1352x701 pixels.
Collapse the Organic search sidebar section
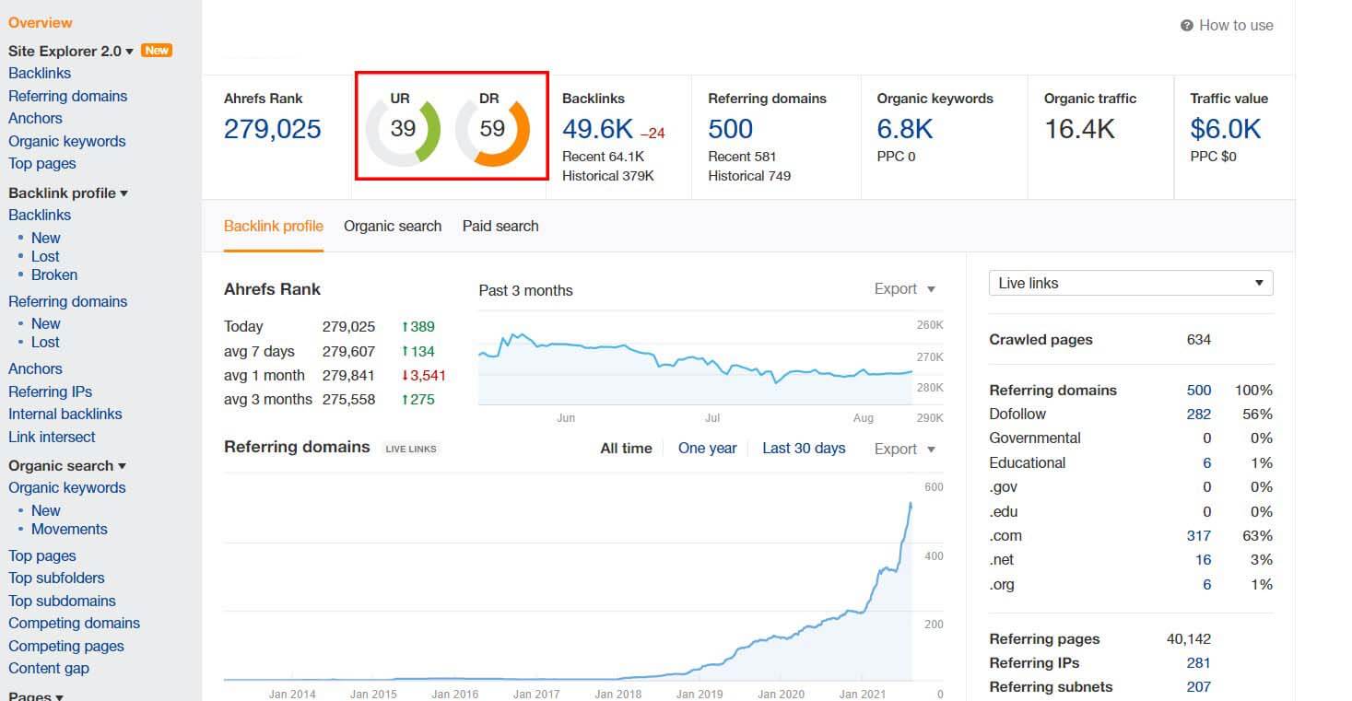(x=67, y=465)
